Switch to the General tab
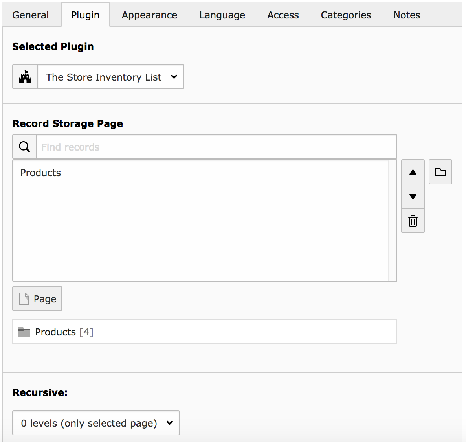The width and height of the screenshot is (466, 442). coord(31,15)
